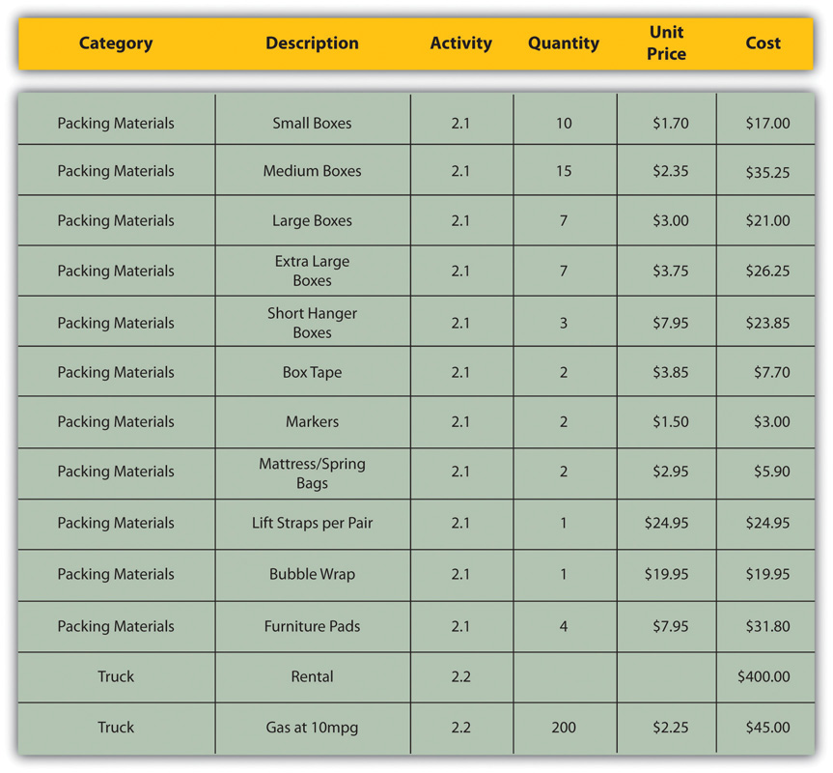Image resolution: width=833 pixels, height=773 pixels.
Task: Select the Activity column header
Action: point(460,43)
